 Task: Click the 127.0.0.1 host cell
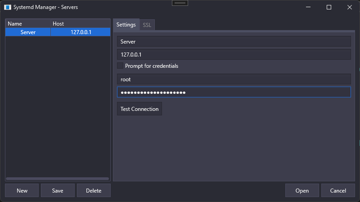pyautogui.click(x=81, y=32)
